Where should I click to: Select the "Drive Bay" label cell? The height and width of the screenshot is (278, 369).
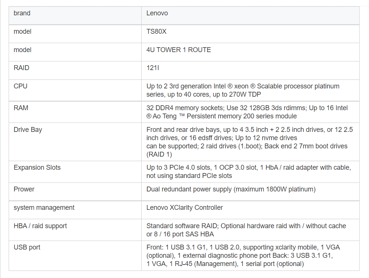tap(28, 130)
